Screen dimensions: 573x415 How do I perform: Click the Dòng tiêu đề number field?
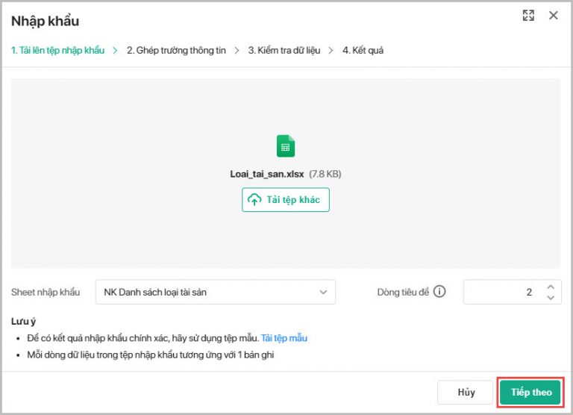(500, 292)
